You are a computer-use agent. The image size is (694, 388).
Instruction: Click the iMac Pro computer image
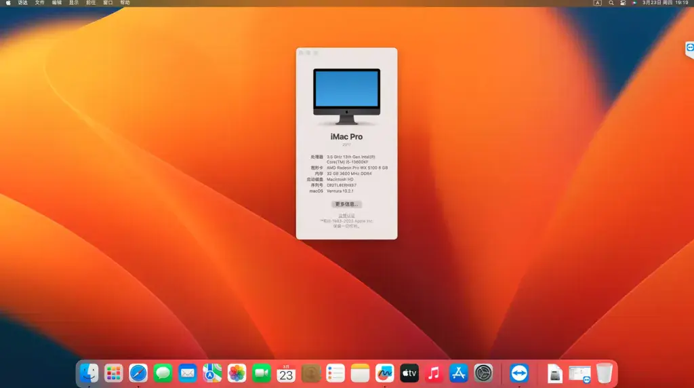(x=346, y=96)
